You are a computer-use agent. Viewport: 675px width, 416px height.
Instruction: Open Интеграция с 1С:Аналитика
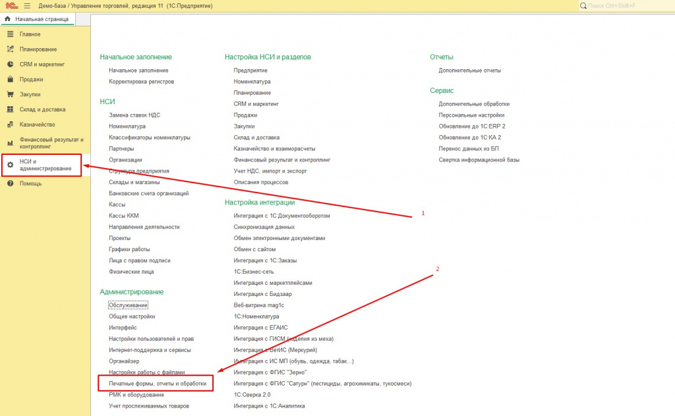[x=269, y=405]
